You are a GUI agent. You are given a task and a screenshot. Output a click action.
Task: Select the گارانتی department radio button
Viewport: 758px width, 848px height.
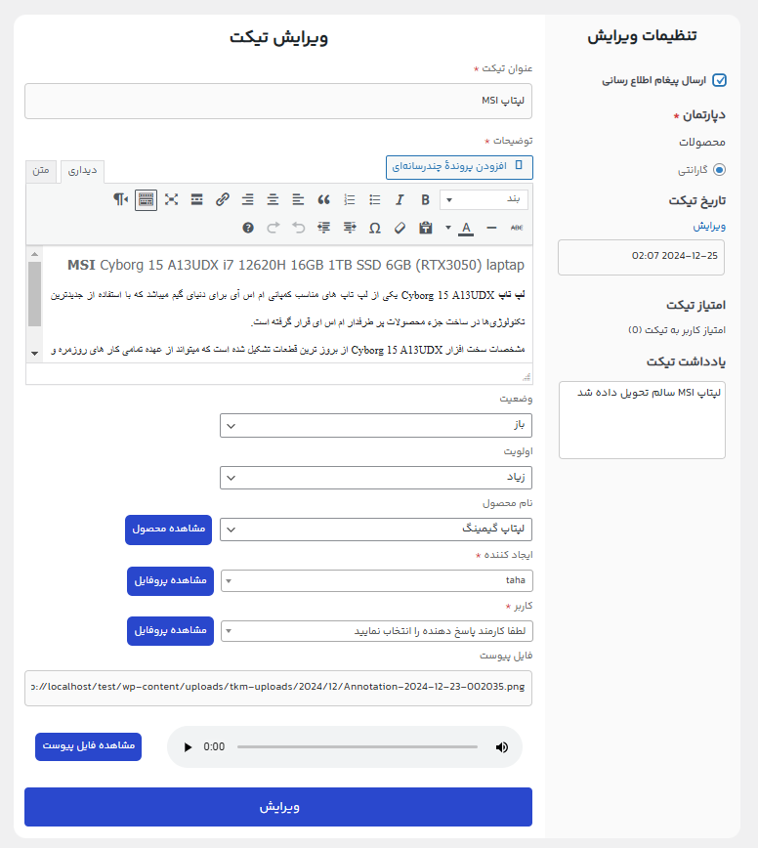[720, 169]
